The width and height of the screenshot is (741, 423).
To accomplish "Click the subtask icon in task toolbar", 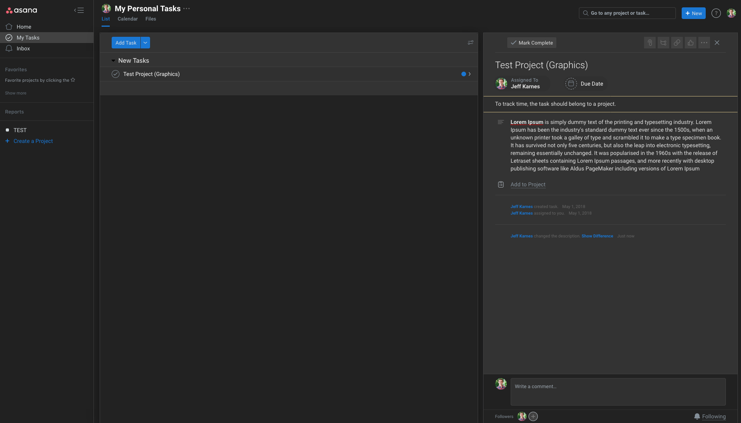I will tap(663, 43).
